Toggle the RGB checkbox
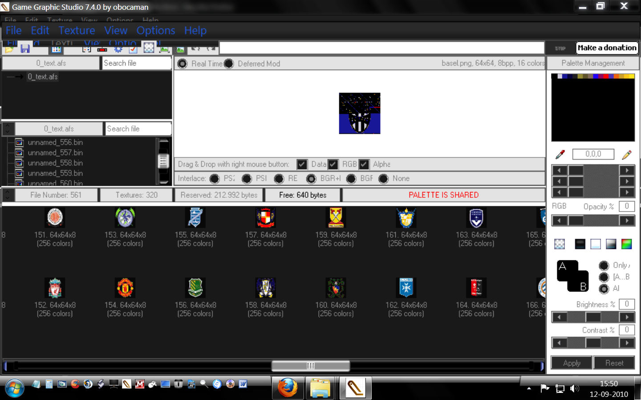 333,164
